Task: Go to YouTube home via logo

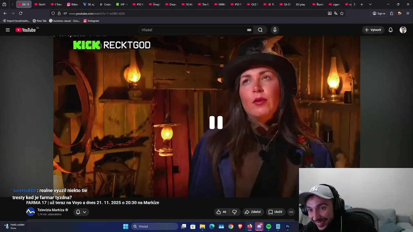Action: coord(25,30)
